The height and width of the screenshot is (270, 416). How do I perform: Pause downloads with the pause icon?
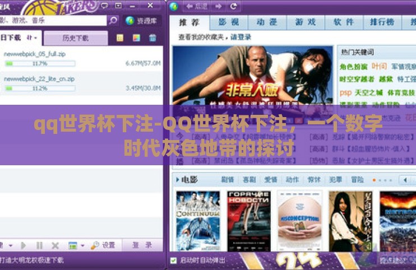tap(39, 245)
